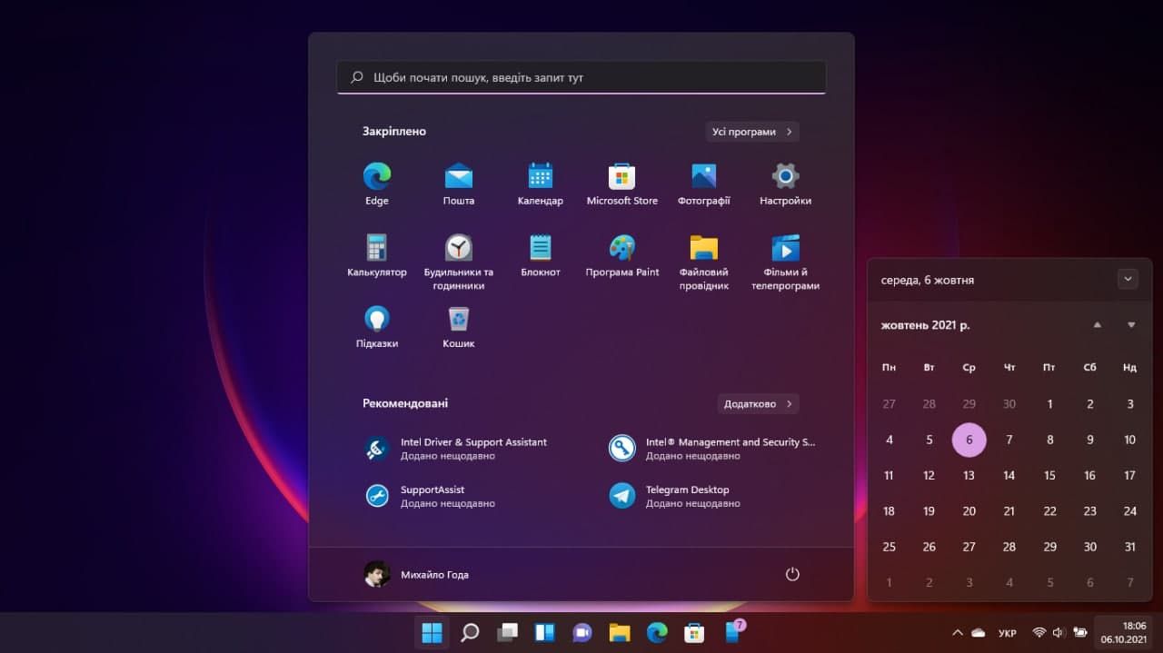This screenshot has height=653, width=1163.
Task: Click the Усі програми button
Action: (x=752, y=131)
